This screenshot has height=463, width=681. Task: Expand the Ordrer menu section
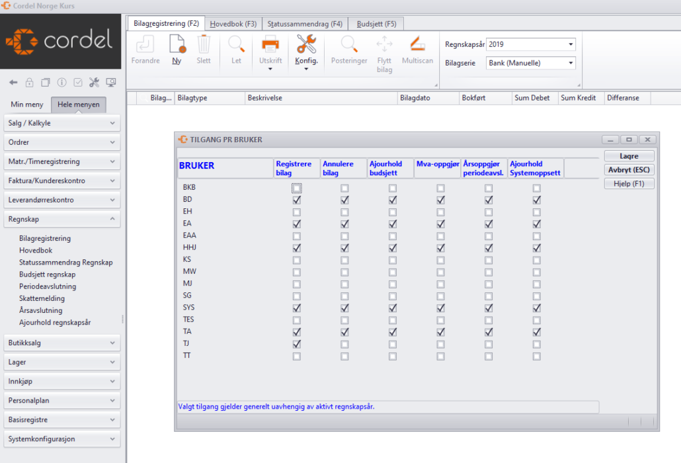pos(61,142)
